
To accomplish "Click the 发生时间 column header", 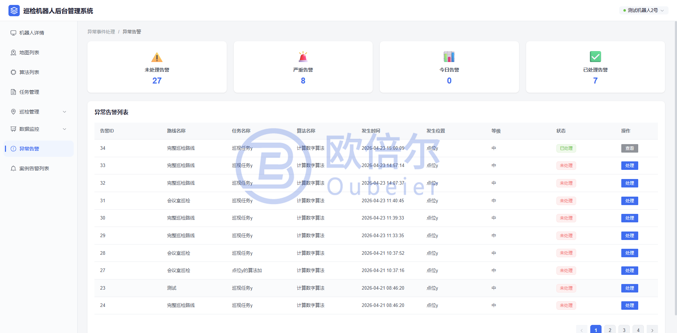I will 371,131.
